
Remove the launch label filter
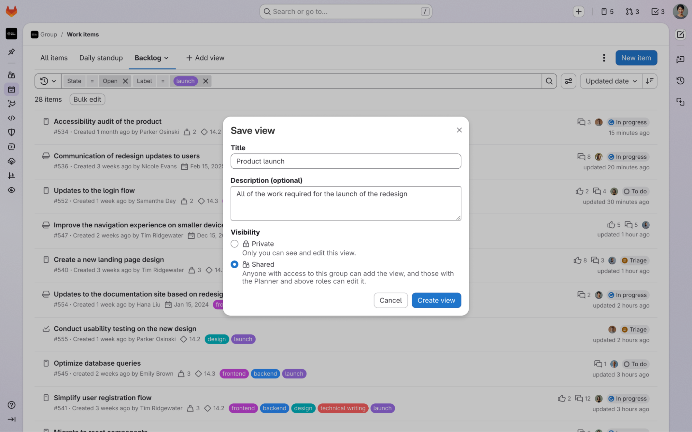206,81
